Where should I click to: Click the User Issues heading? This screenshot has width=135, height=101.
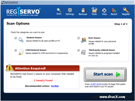[94, 38]
